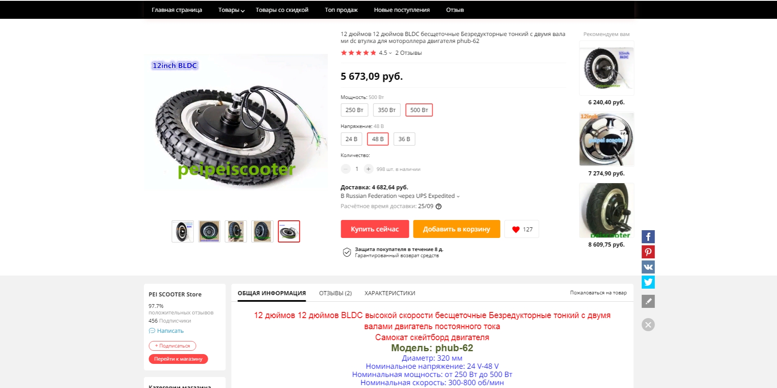The width and height of the screenshot is (777, 388).
Task: Select the 24 В voltage option
Action: click(351, 139)
